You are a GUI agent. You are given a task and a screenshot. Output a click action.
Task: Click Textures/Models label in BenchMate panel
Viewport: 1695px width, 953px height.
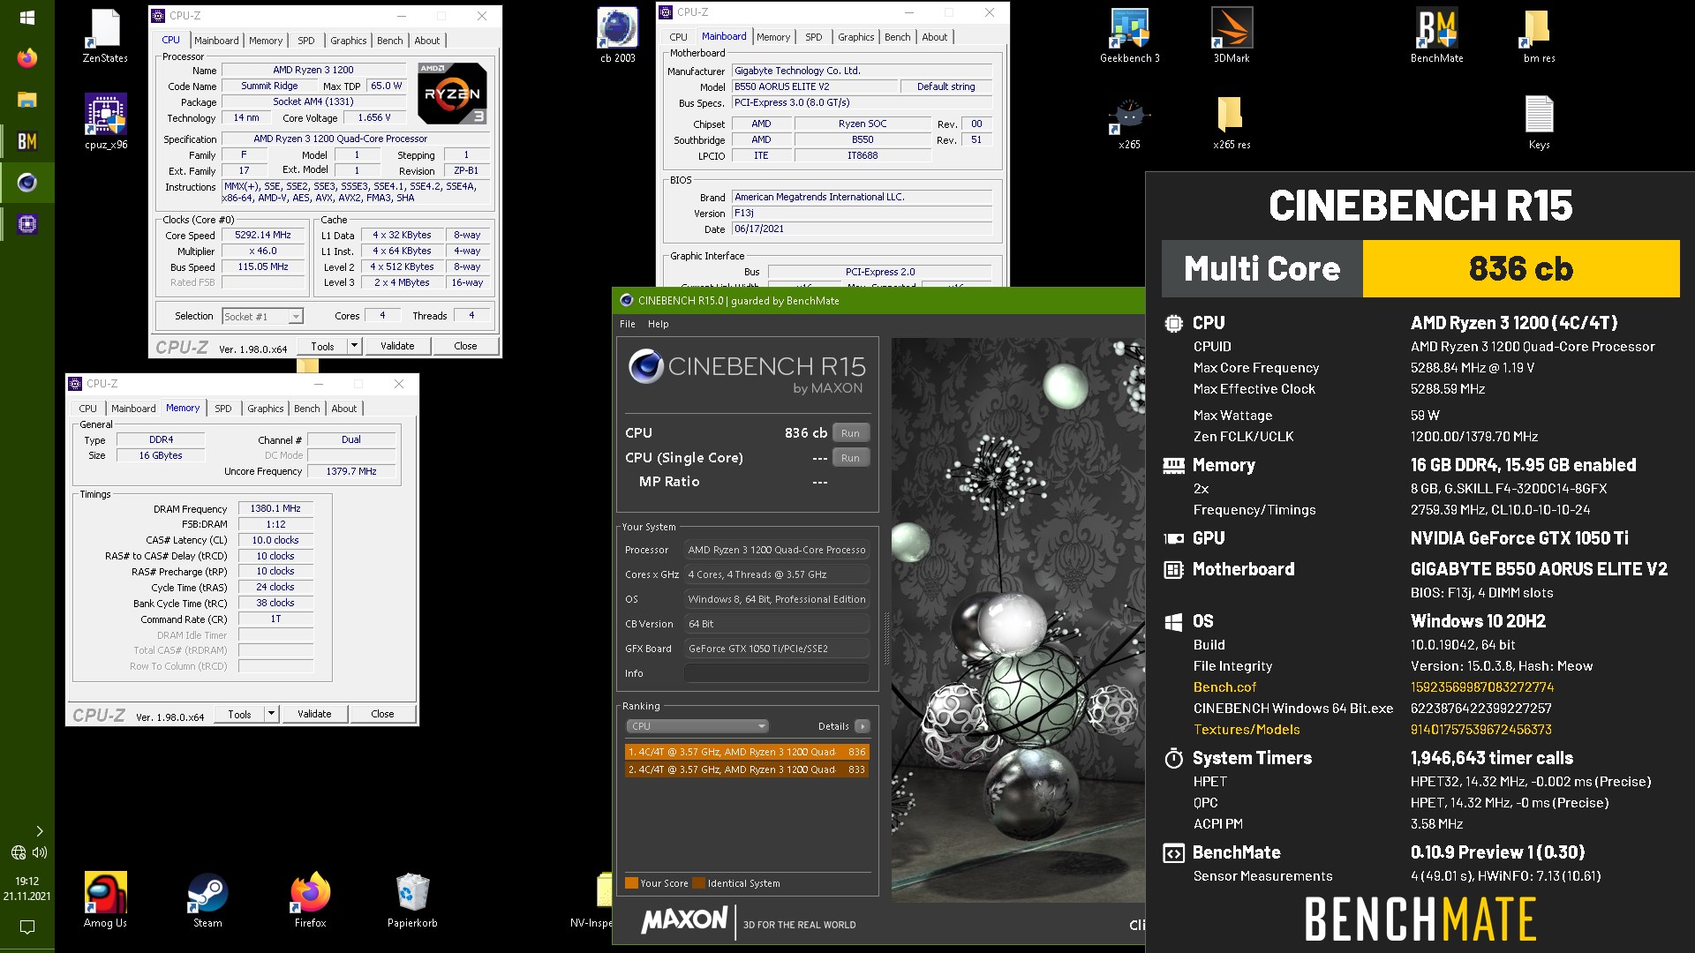(x=1247, y=730)
